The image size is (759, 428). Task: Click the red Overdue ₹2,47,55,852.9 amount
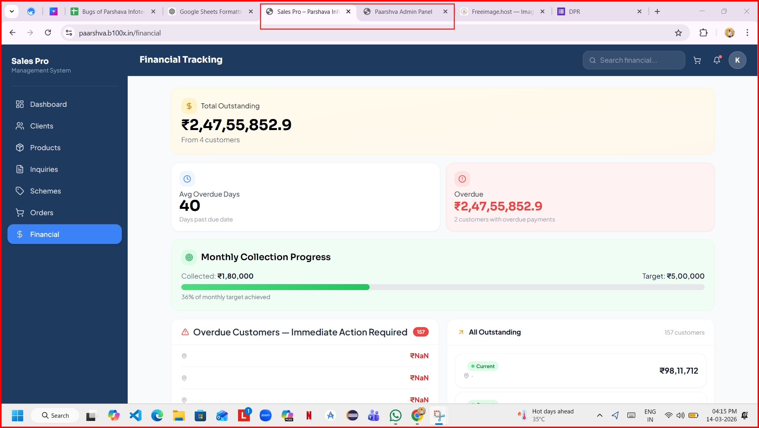pos(498,206)
